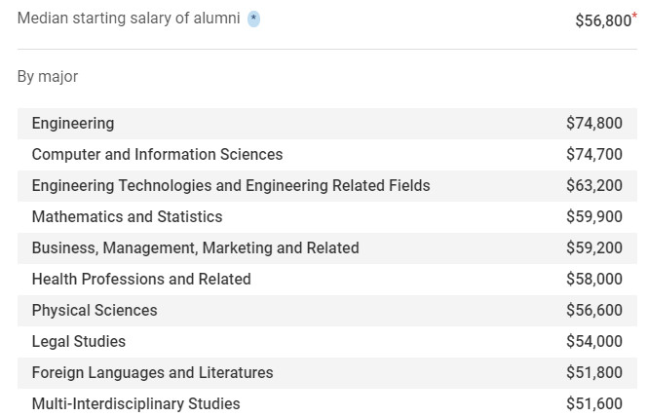This screenshot has height=417, width=648.
Task: Click the $63,200 salary figure
Action: 593,185
